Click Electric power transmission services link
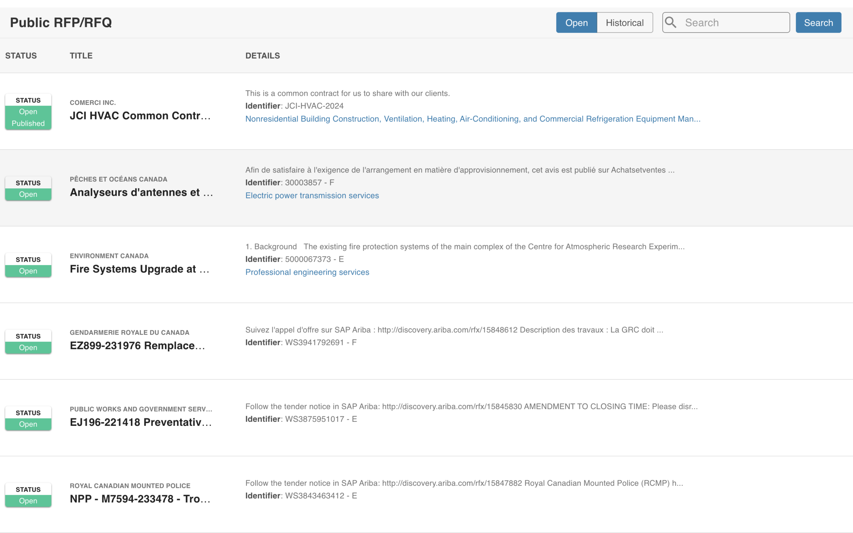853x533 pixels. tap(312, 196)
